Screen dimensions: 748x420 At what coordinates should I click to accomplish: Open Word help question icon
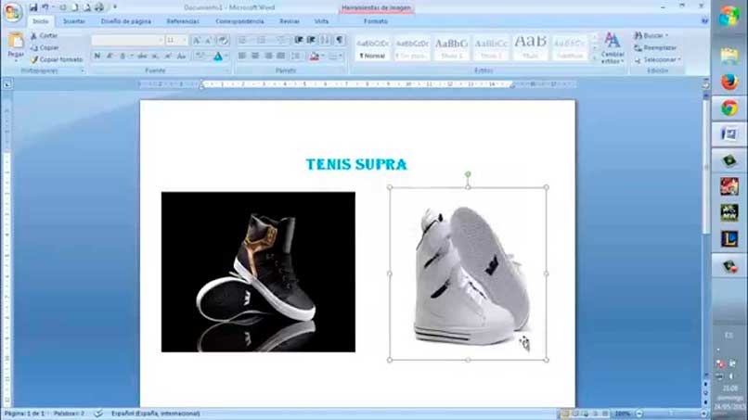pyautogui.click(x=704, y=21)
